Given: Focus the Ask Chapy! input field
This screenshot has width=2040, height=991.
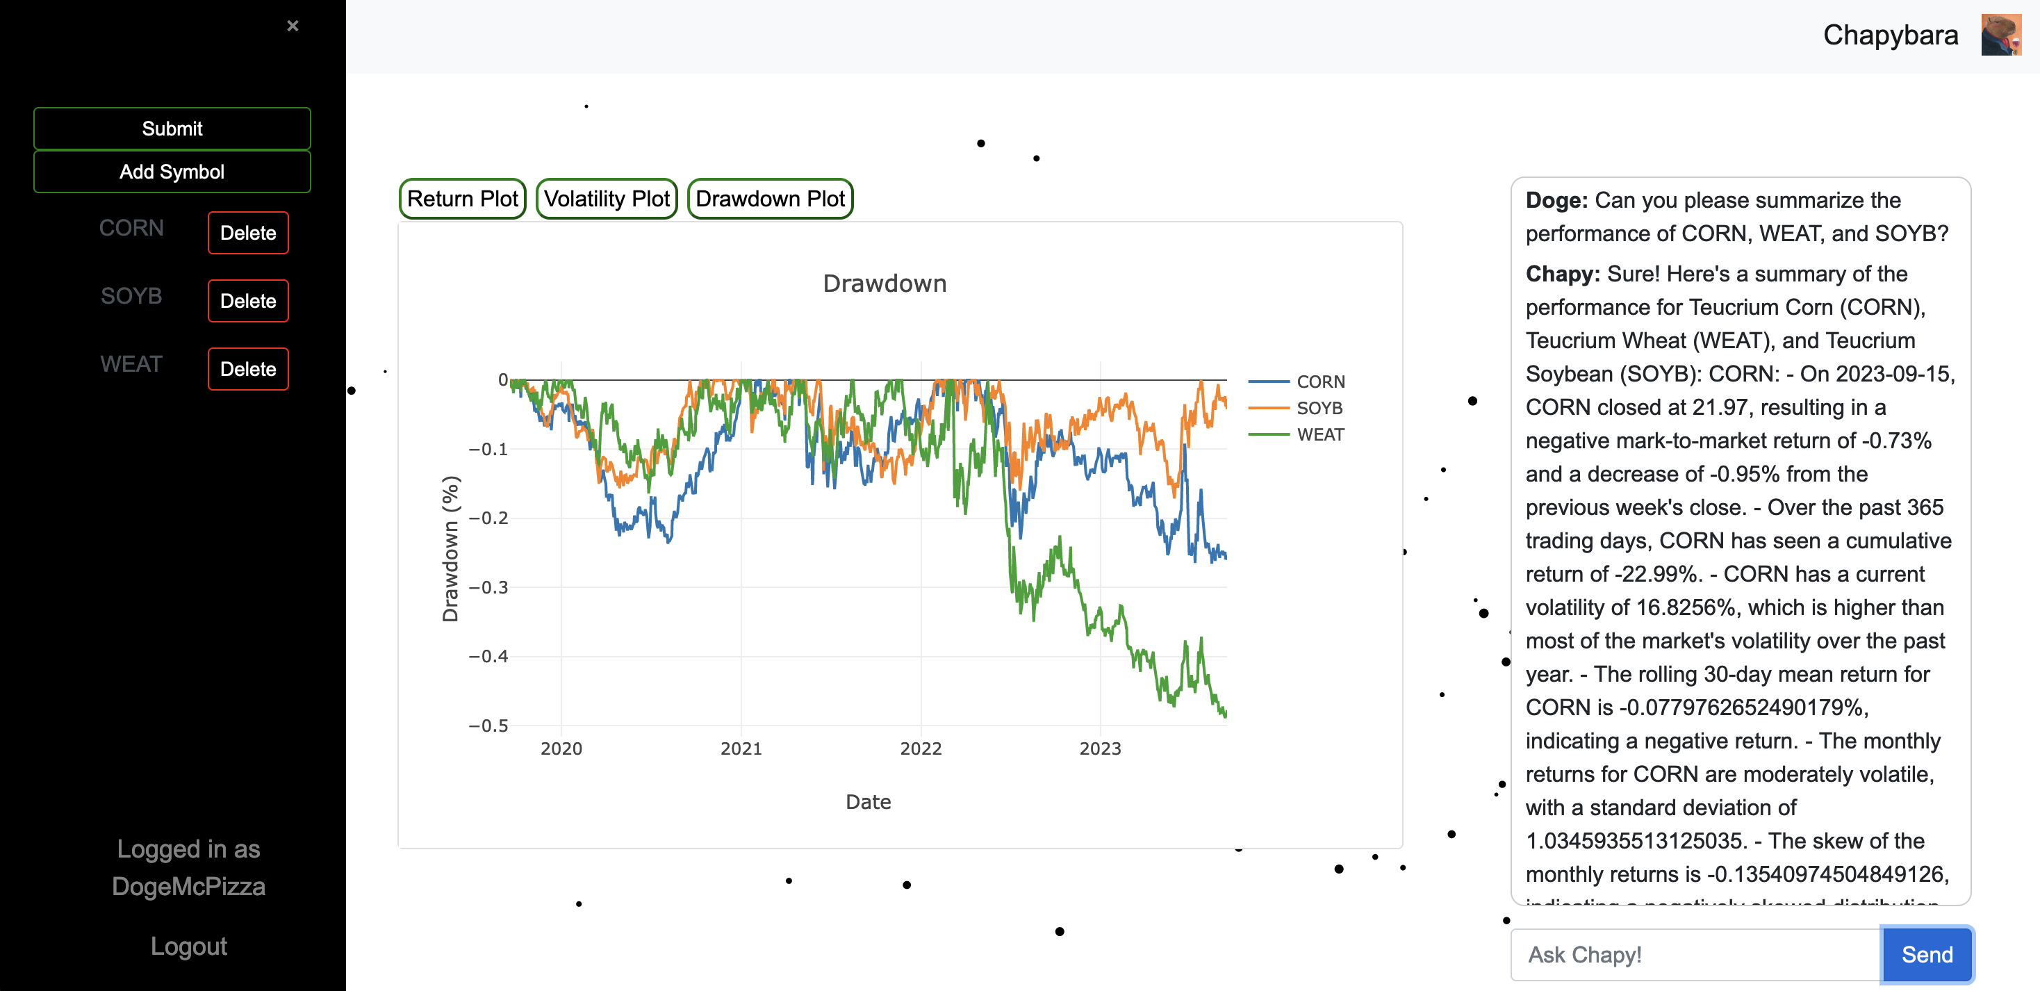Looking at the screenshot, I should pyautogui.click(x=1695, y=955).
